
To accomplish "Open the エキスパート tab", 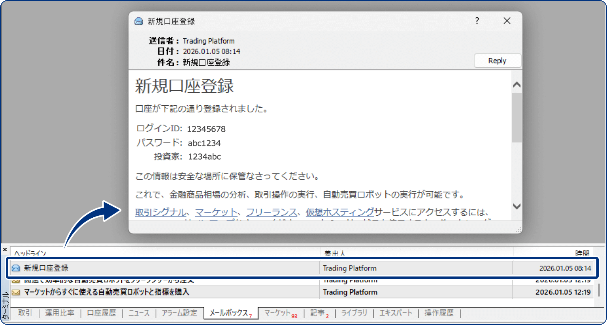I will coord(395,312).
